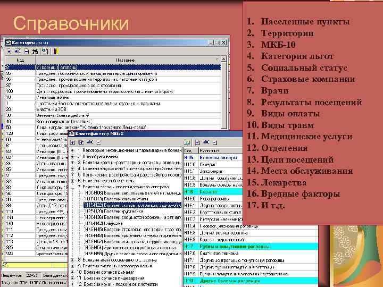Image resolution: width=383 pixels, height=287 pixels.
Task: Expand tree node 2 Новообразования
Action: [72, 157]
